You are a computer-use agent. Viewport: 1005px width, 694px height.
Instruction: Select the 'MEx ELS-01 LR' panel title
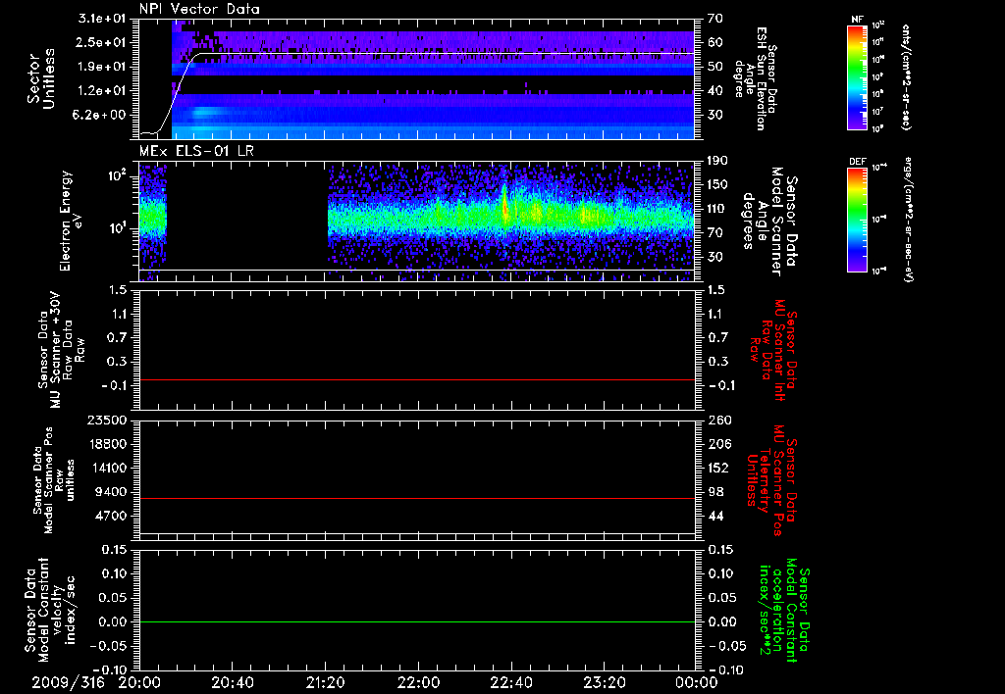[196, 152]
